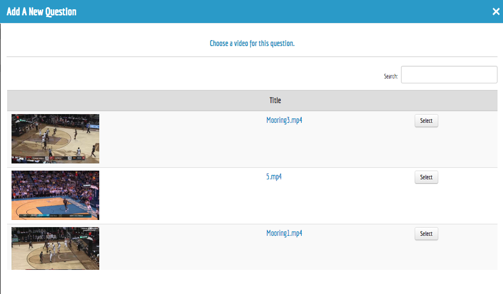Viewport: 503px width, 294px height.
Task: Open the Mooring3.mp4 video thumbnail
Action: point(55,138)
